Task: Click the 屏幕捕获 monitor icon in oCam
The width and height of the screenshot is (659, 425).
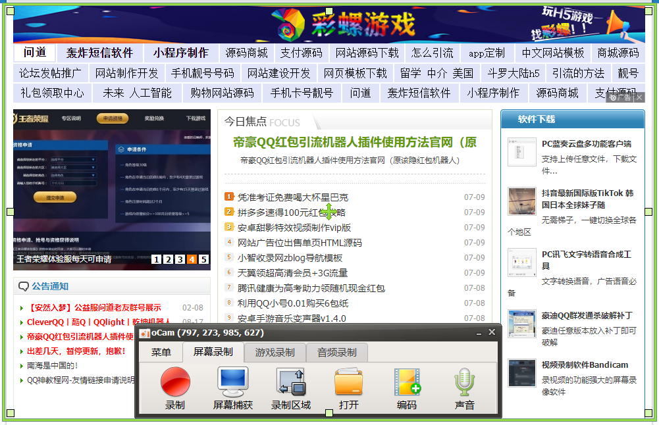Action: (x=233, y=382)
